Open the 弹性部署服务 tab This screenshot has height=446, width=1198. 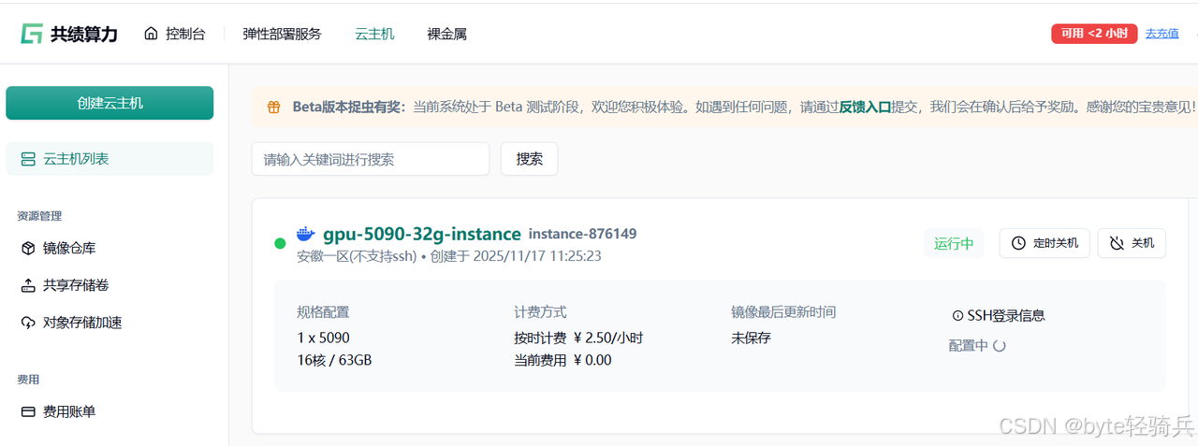click(x=282, y=34)
